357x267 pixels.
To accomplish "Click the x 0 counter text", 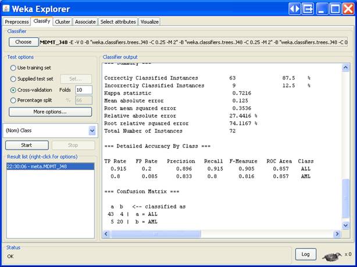I will [348, 254].
